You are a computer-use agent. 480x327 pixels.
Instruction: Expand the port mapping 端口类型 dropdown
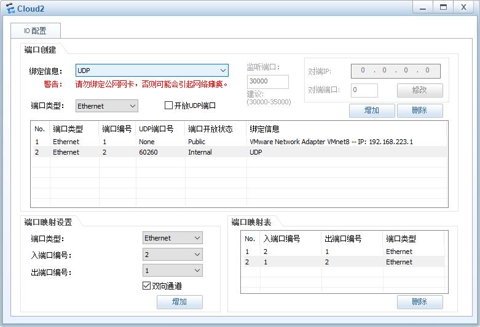(172, 238)
